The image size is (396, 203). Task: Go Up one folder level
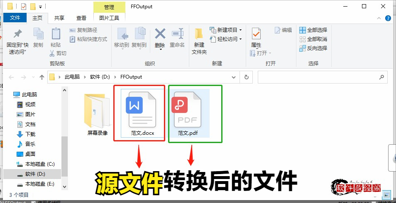tap(42, 77)
